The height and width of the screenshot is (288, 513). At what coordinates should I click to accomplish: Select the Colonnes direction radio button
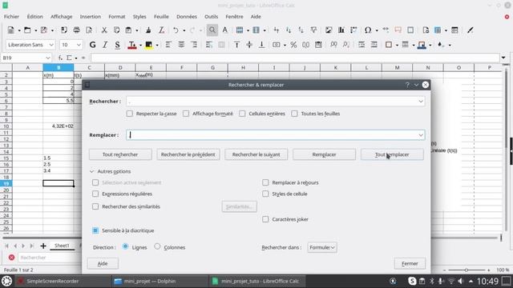[x=157, y=246]
